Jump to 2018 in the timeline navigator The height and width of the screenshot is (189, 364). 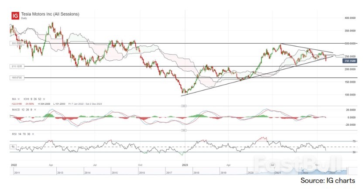[196, 173]
